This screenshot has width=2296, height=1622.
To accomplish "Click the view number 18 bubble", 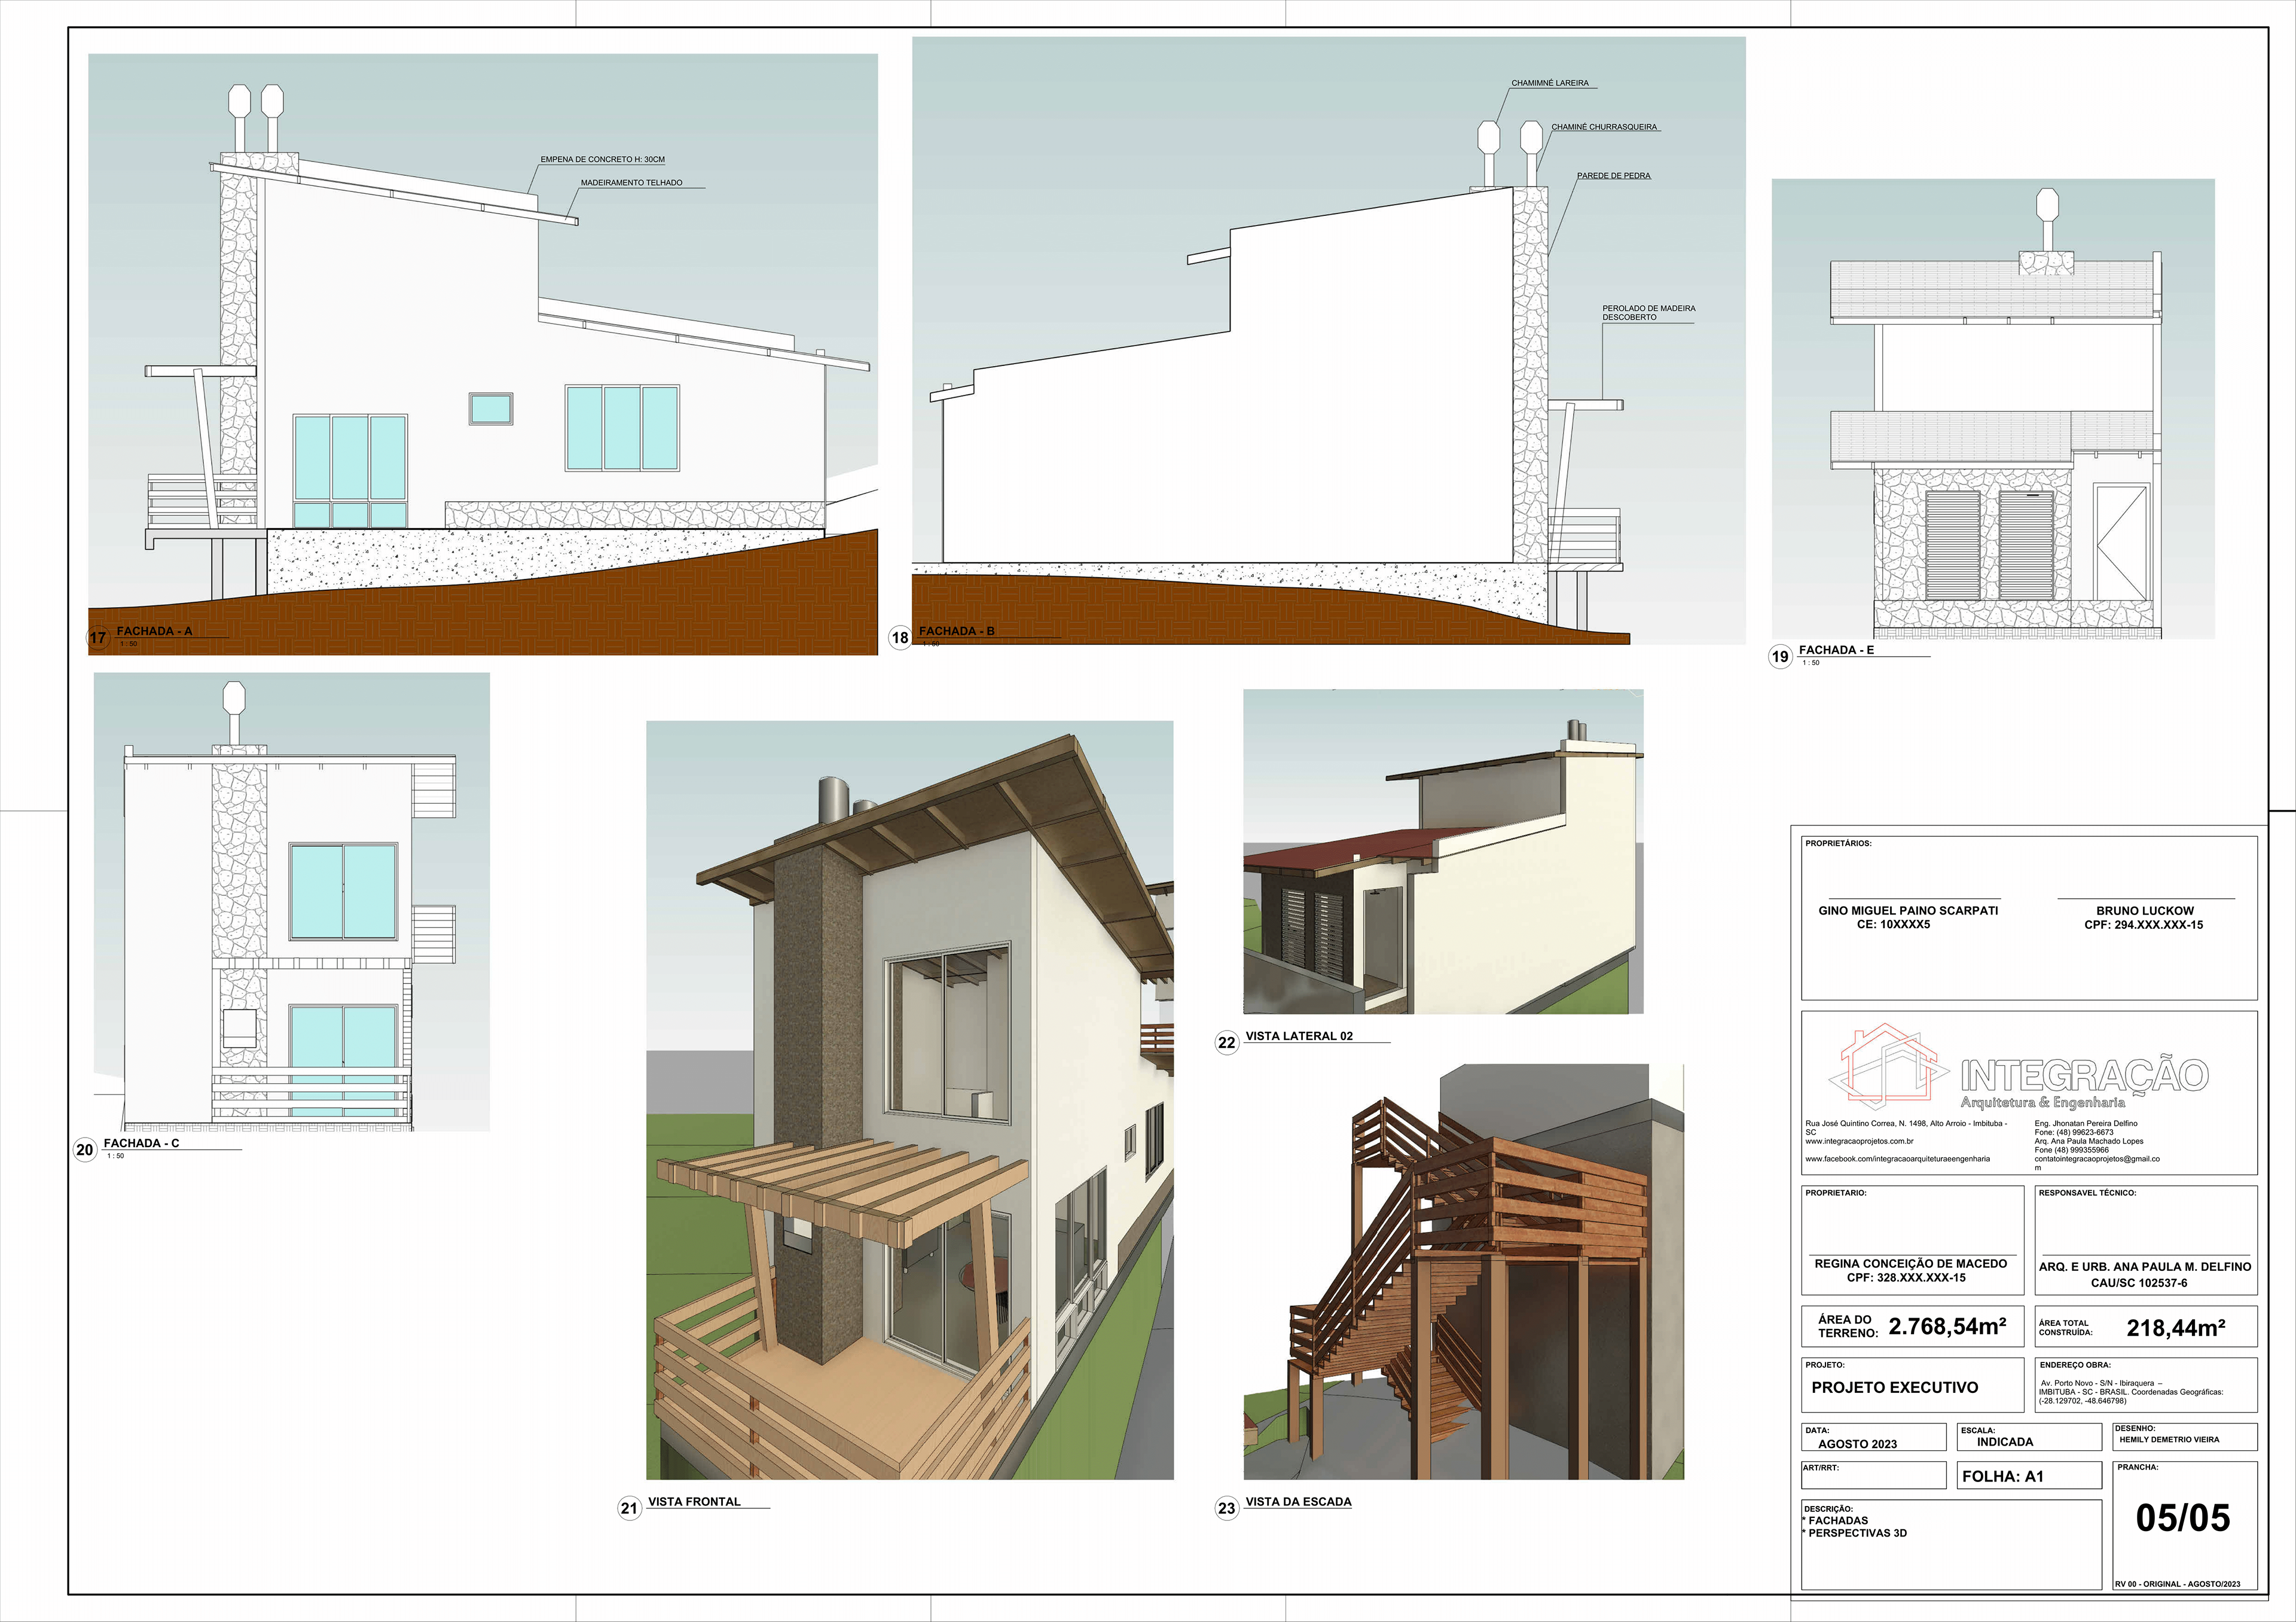I will (900, 638).
